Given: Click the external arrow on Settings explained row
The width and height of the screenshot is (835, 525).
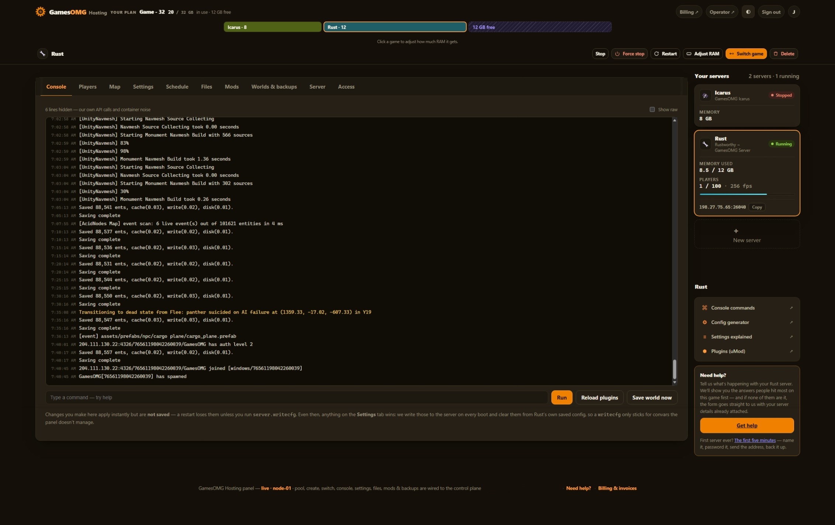Looking at the screenshot, I should tap(791, 337).
